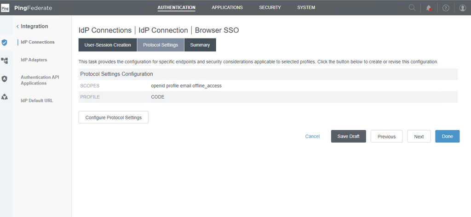Click the blue Done button

pos(447,136)
